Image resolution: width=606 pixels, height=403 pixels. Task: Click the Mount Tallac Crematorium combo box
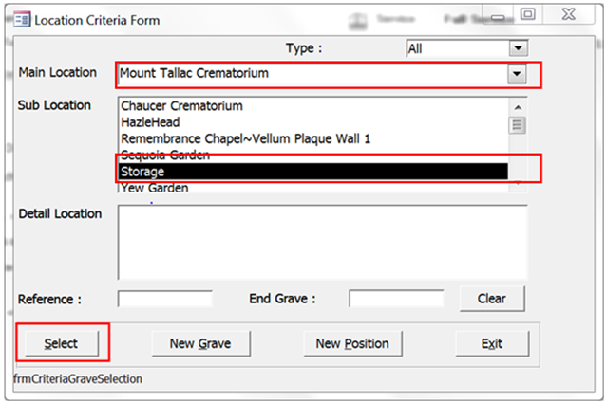tap(322, 74)
